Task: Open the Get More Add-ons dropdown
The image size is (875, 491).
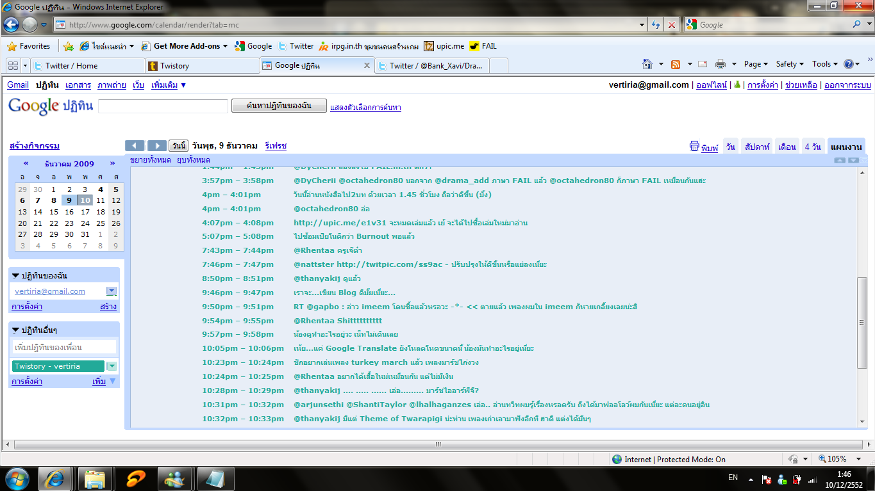Action: click(x=226, y=46)
